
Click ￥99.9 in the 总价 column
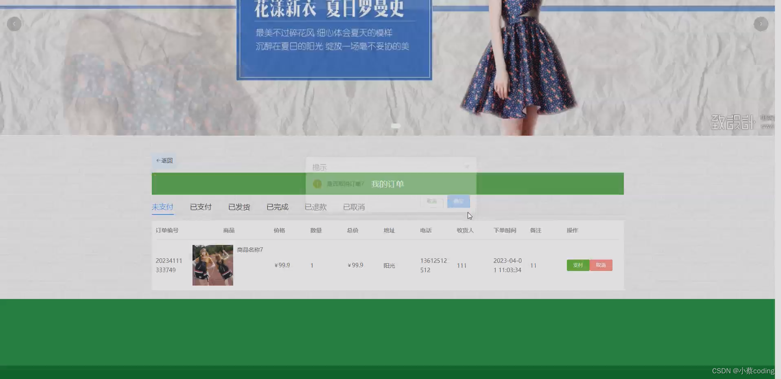[355, 265]
